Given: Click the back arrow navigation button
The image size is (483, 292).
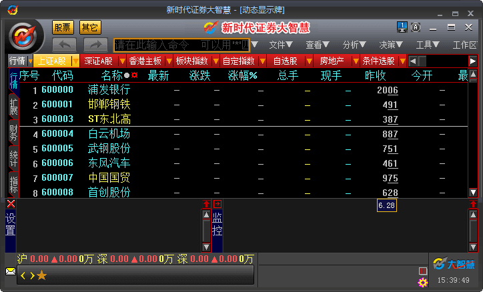Looking at the screenshot, I should 65,45.
